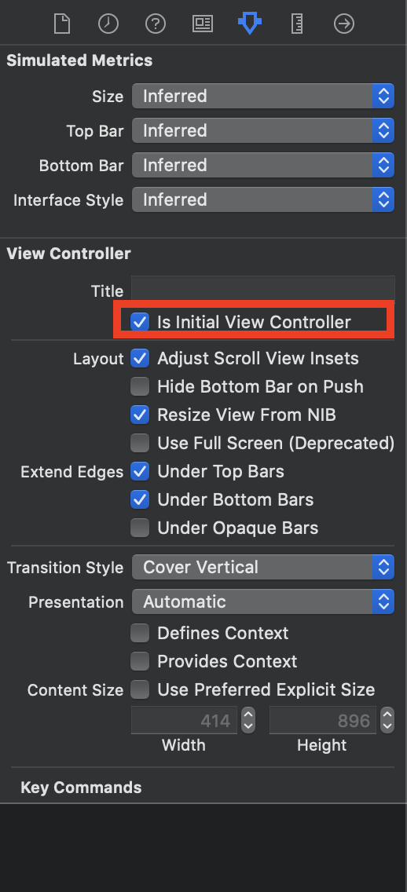The width and height of the screenshot is (407, 892).
Task: Select the Attributes inspector icon
Action: tap(249, 24)
